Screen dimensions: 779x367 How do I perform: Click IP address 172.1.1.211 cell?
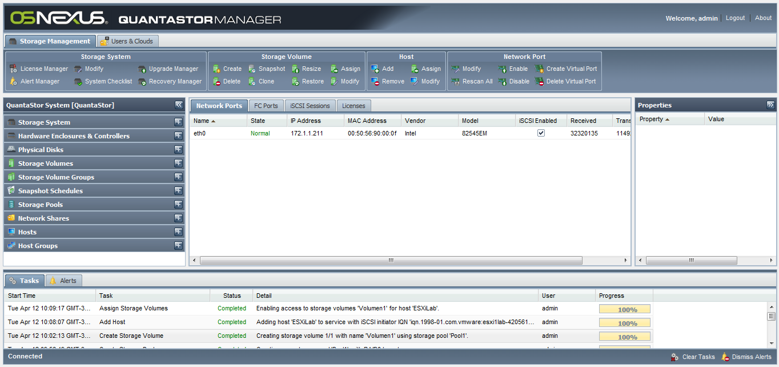tap(308, 133)
